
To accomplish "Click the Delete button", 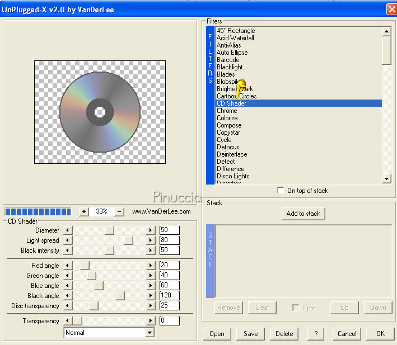I will [284, 334].
